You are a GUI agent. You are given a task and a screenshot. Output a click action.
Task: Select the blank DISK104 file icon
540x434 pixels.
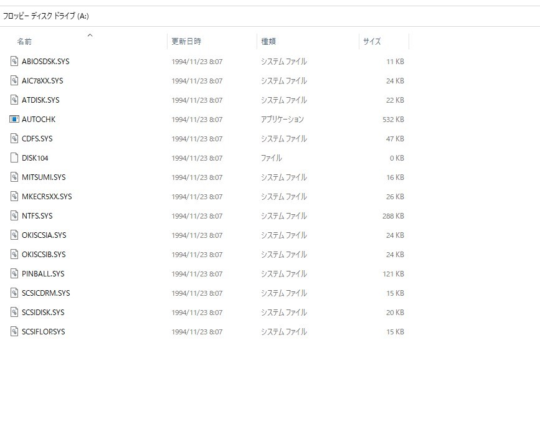(x=14, y=158)
